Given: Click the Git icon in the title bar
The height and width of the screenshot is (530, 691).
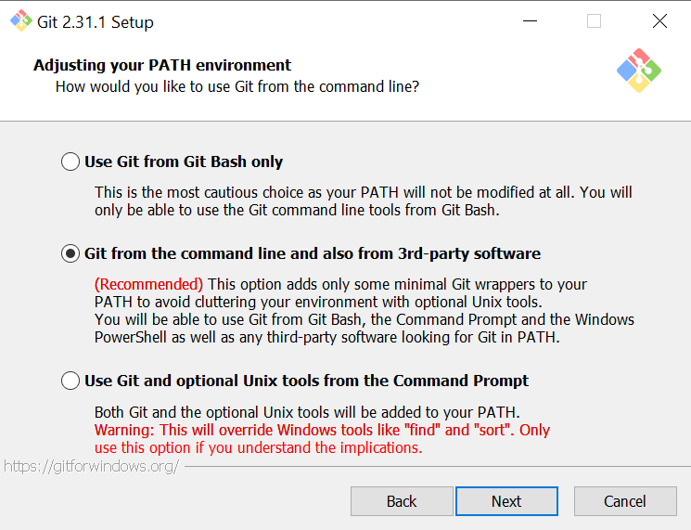Looking at the screenshot, I should pyautogui.click(x=20, y=21).
